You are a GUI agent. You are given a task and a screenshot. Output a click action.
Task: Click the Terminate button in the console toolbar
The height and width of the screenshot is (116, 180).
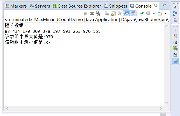[85, 13]
